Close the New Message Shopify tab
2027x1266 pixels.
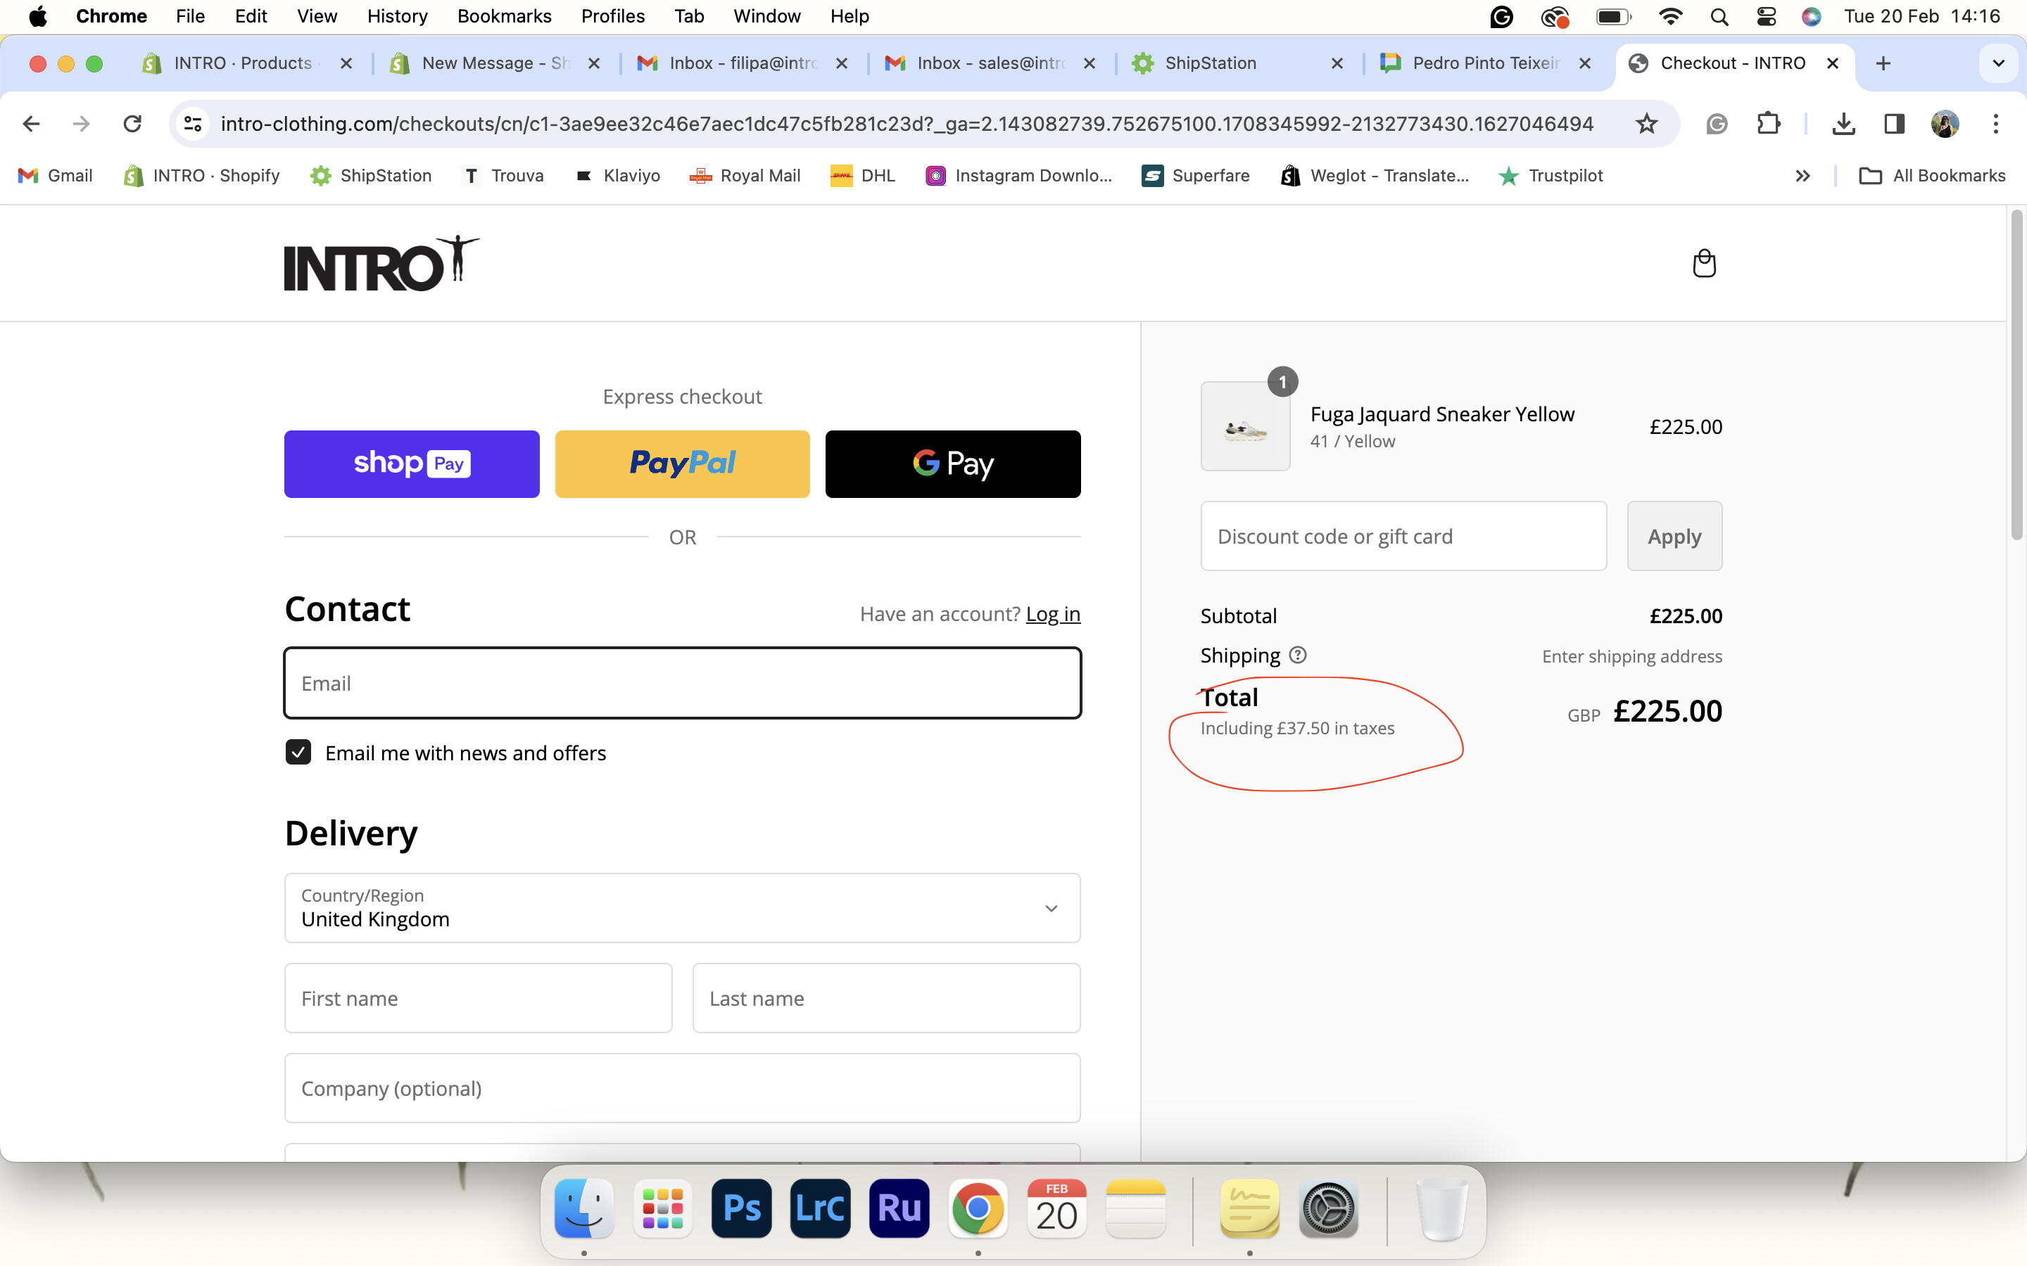coord(594,63)
